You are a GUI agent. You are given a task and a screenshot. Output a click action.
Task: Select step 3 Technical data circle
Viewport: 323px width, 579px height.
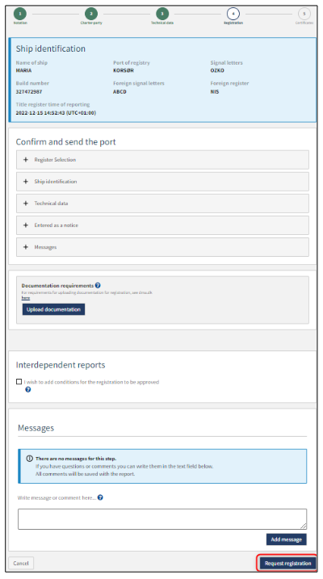162,14
